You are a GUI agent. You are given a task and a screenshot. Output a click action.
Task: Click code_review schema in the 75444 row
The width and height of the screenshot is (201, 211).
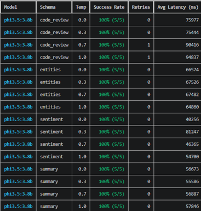[x=54, y=32]
